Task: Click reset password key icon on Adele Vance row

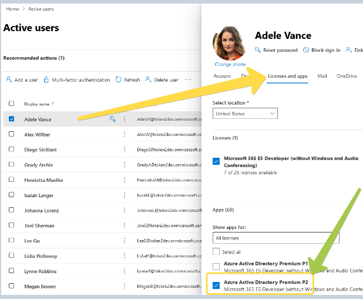Action: [113, 119]
